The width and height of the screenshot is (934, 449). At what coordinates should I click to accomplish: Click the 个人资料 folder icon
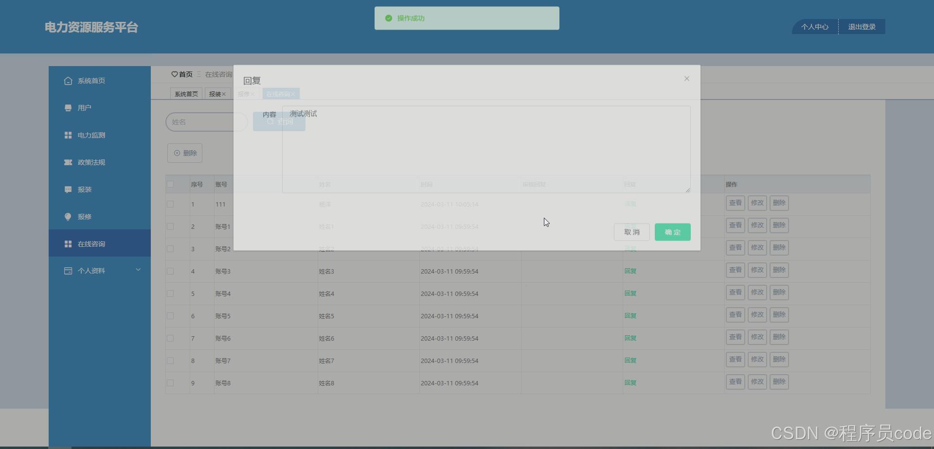(68, 271)
